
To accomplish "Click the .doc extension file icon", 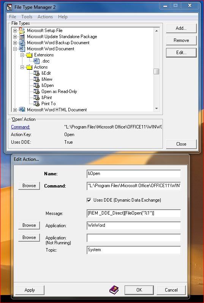I will pos(36,61).
